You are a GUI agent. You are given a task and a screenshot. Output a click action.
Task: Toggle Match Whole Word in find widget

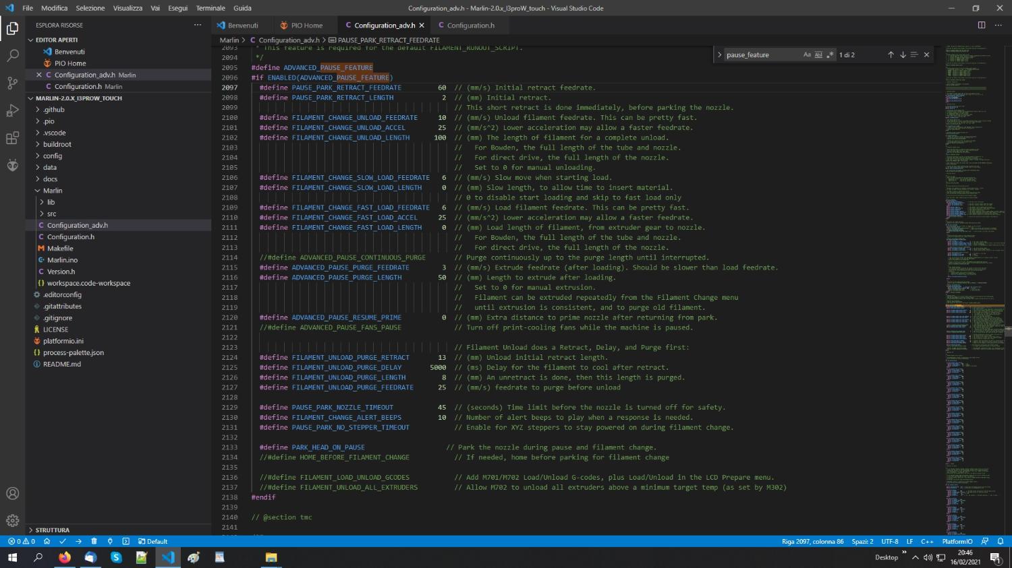818,55
